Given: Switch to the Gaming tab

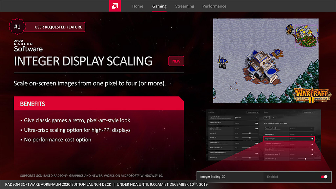Looking at the screenshot, I should pos(159,6).
